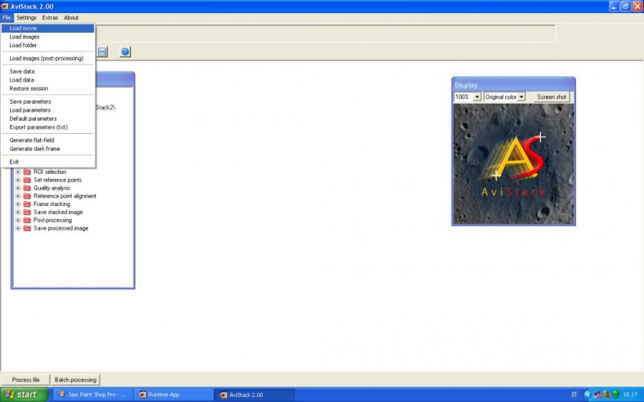Switch to Runtime App taskbar item
Viewport: 644px width, 402px height.
pyautogui.click(x=173, y=395)
